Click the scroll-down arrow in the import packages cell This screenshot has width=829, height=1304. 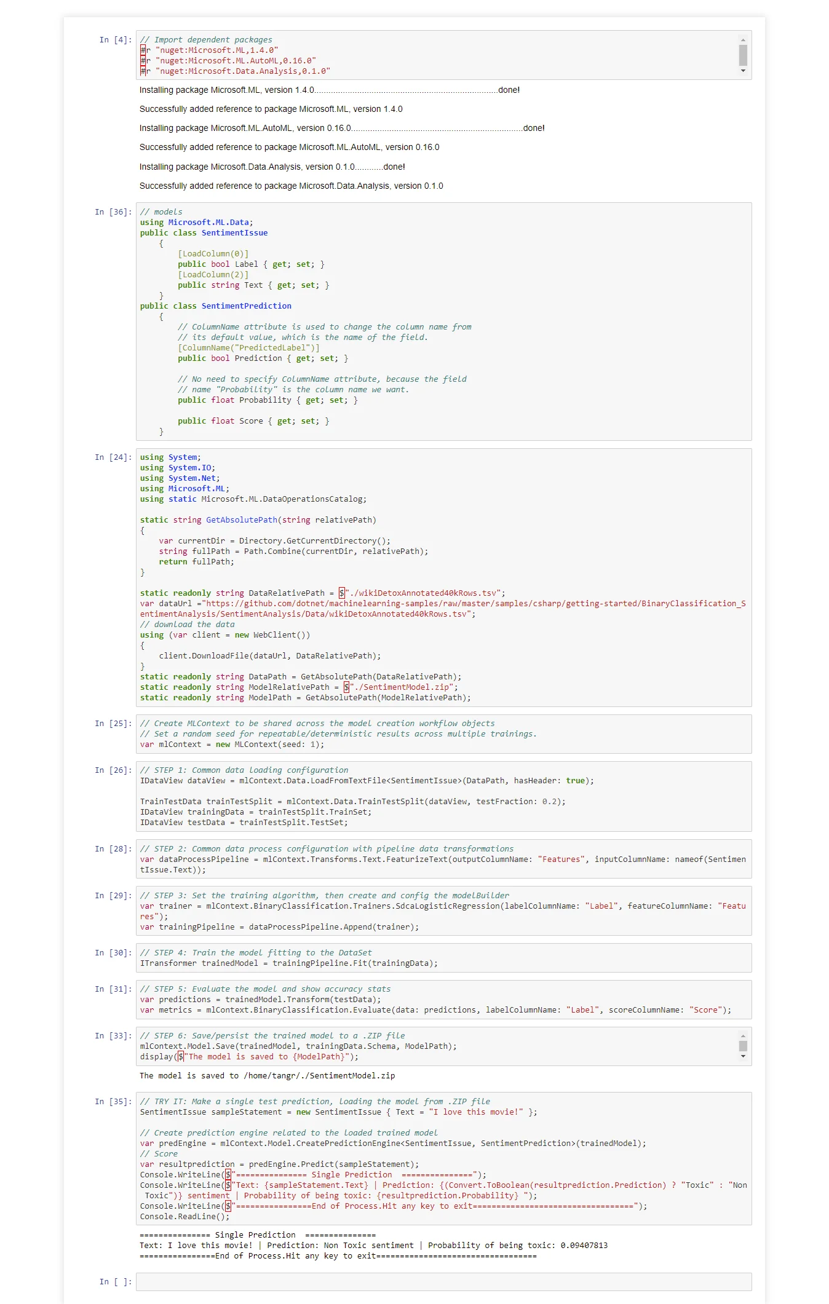click(743, 71)
